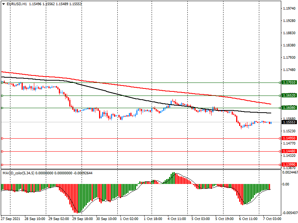The width and height of the screenshot is (298, 223).
Task: Click the 28 Sep 10:00 time label
Action: 35,219
